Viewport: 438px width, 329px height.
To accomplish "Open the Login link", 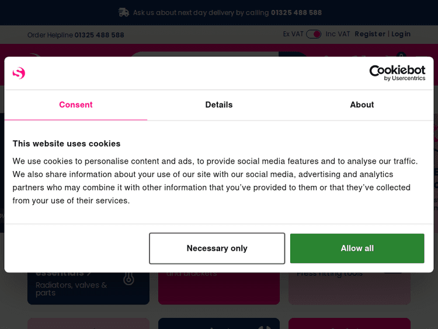I will 401,34.
